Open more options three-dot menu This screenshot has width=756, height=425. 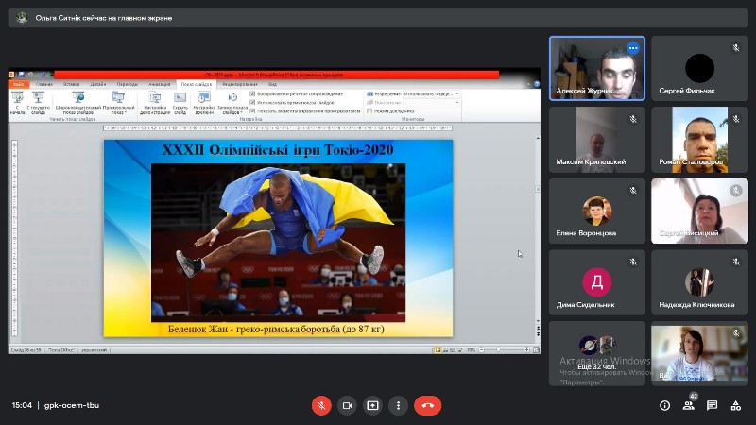click(x=398, y=405)
